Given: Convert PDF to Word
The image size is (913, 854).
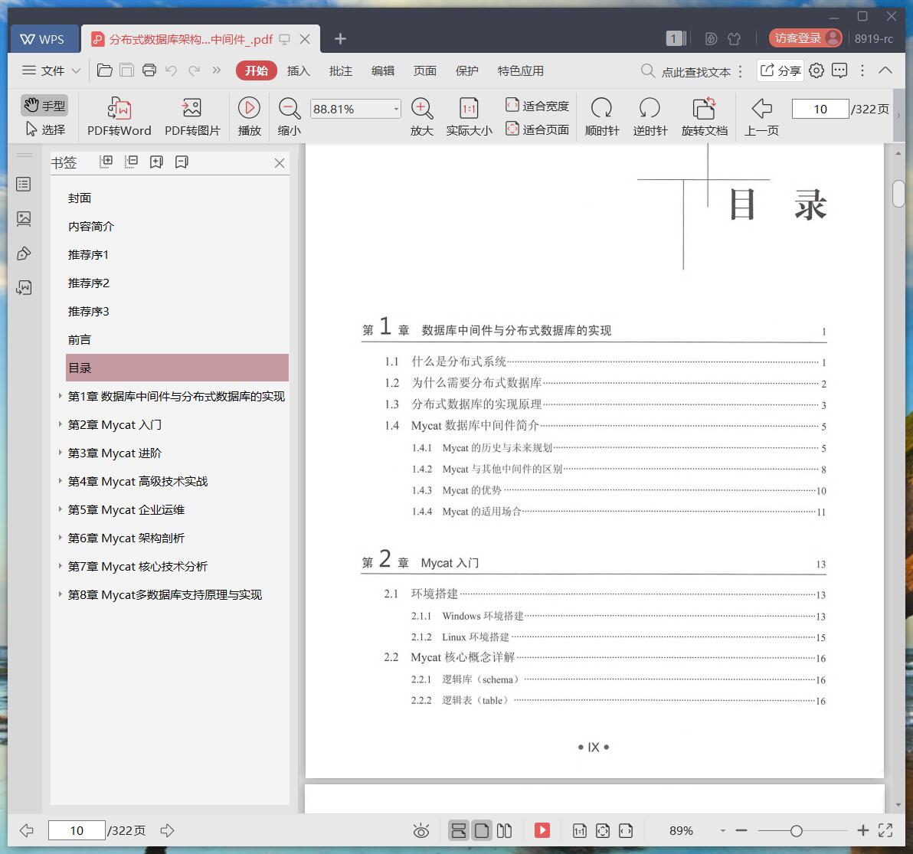Looking at the screenshot, I should click(x=119, y=116).
